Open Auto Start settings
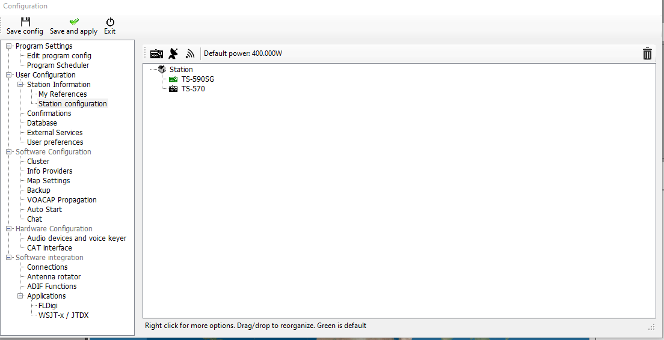The image size is (664, 340). point(45,210)
